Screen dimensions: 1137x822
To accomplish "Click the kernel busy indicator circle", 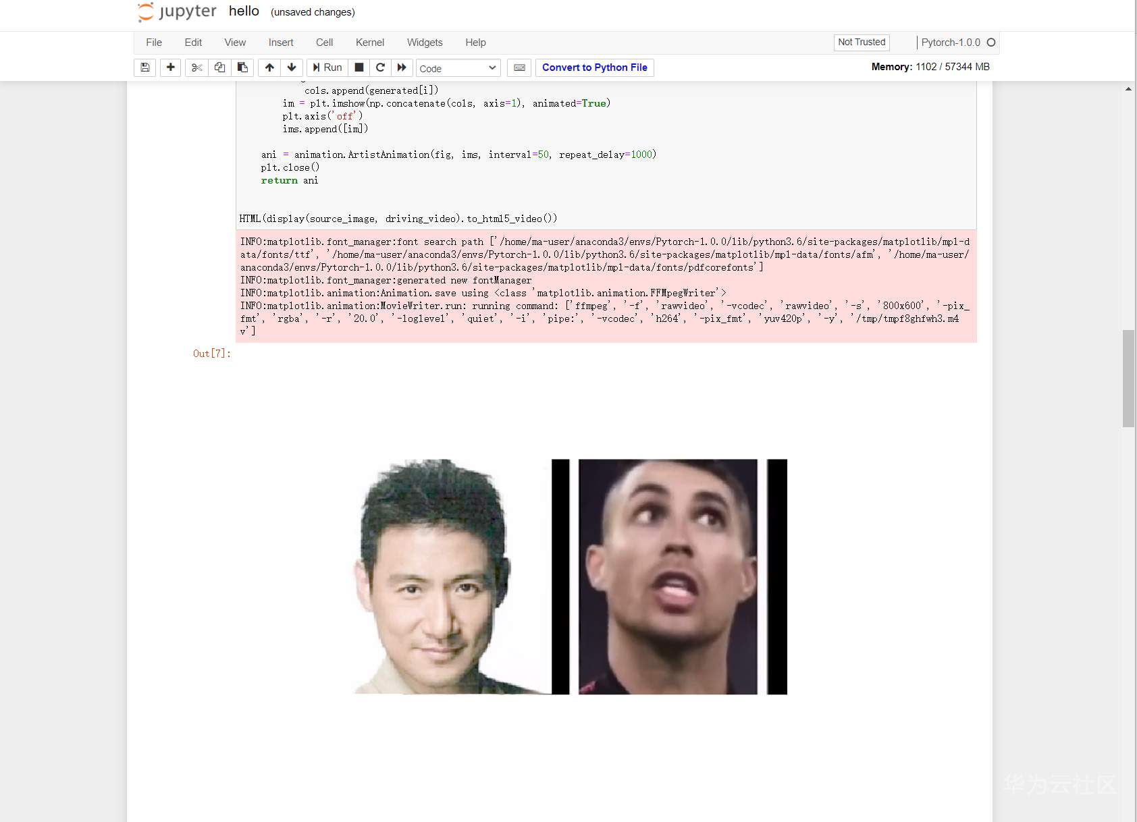I will (x=991, y=42).
